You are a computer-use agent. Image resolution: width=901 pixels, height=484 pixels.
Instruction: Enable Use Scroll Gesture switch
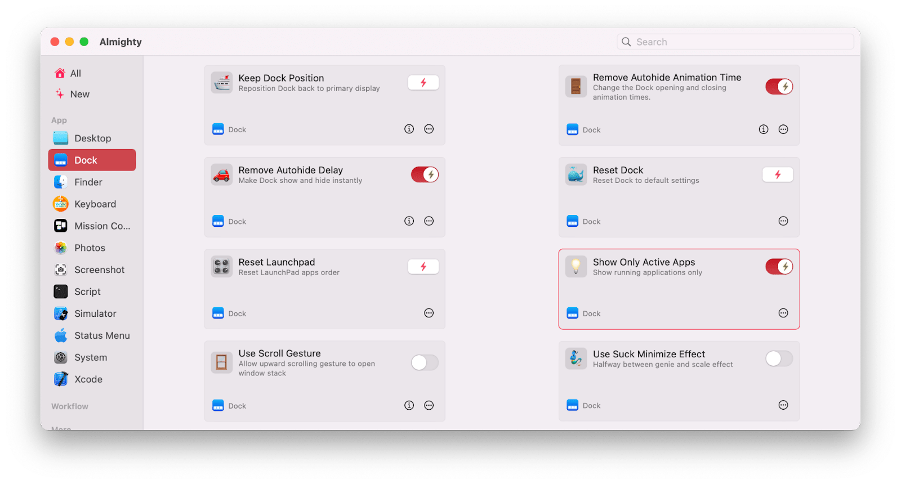click(425, 362)
